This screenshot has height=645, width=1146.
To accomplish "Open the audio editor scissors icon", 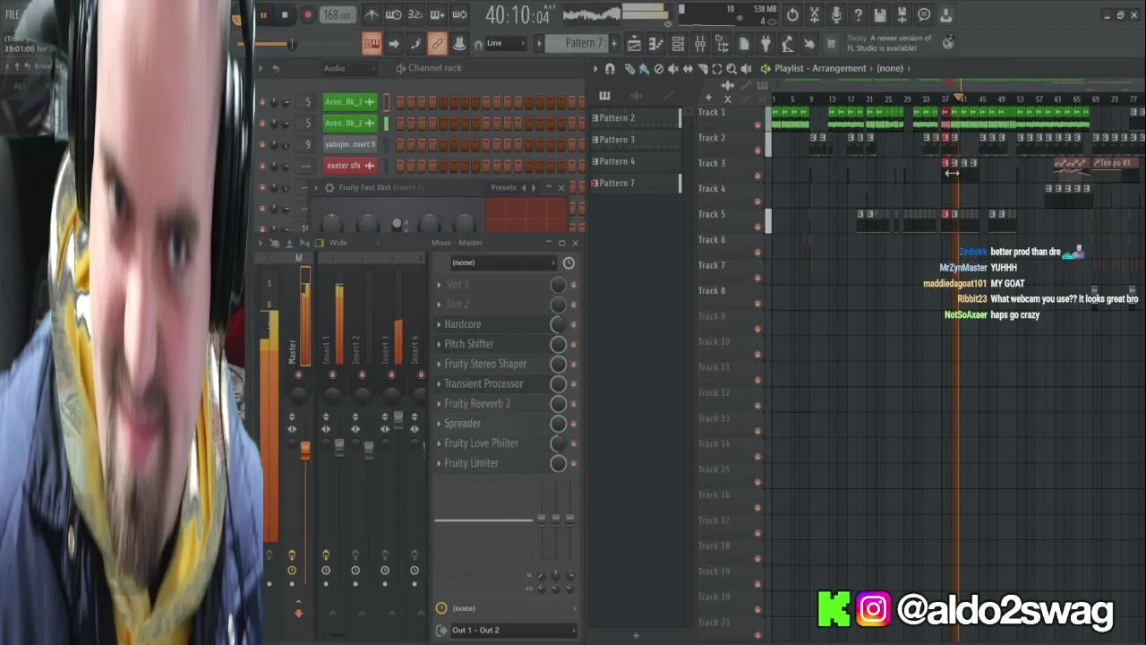I will (814, 15).
